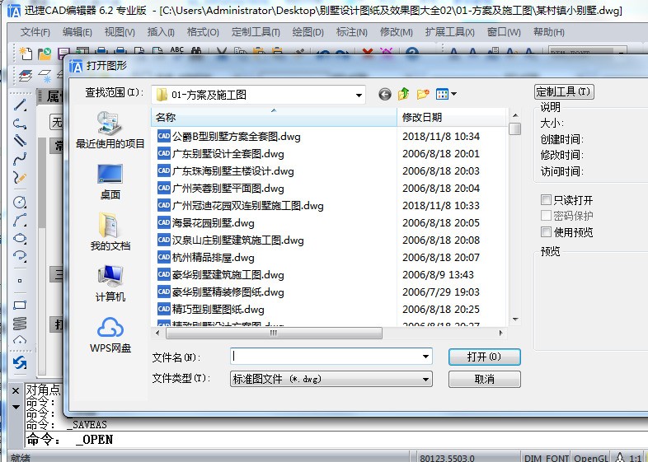
Task: Select the Line draw tool
Action: click(x=20, y=105)
